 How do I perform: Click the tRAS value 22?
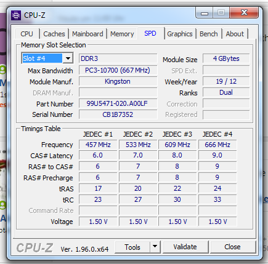(x=177, y=188)
